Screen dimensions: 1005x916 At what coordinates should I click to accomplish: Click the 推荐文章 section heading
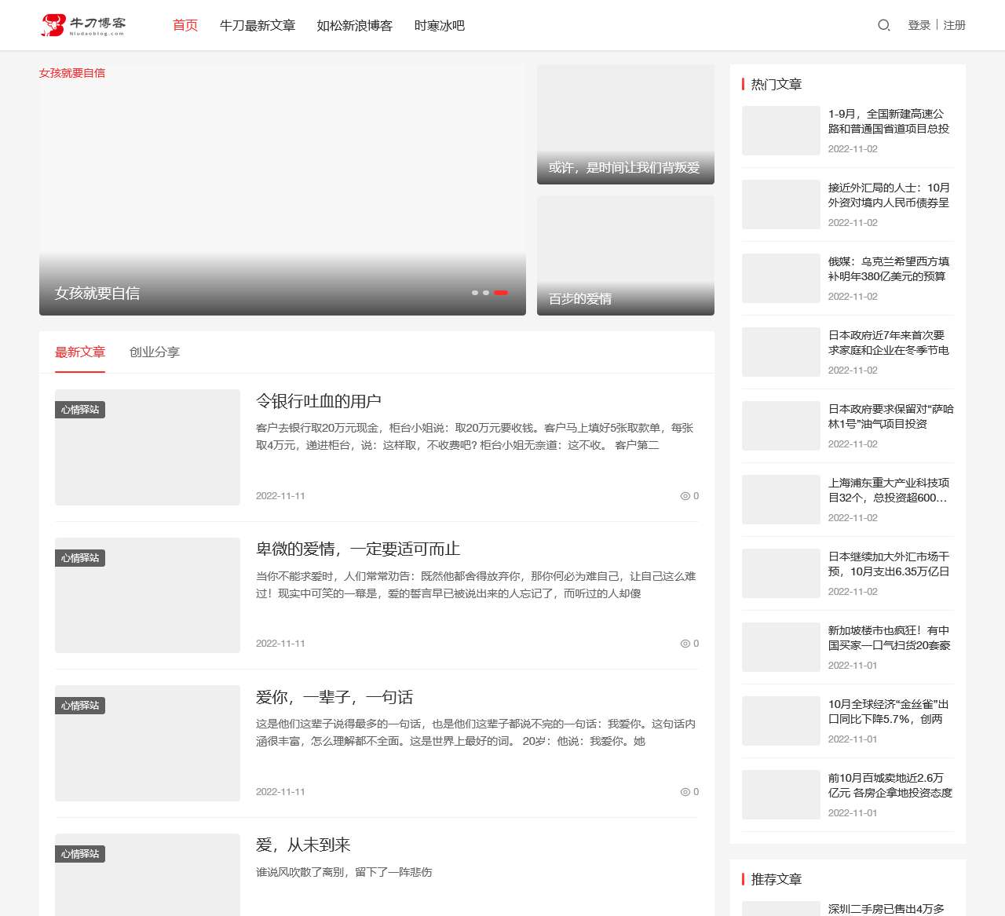777,879
